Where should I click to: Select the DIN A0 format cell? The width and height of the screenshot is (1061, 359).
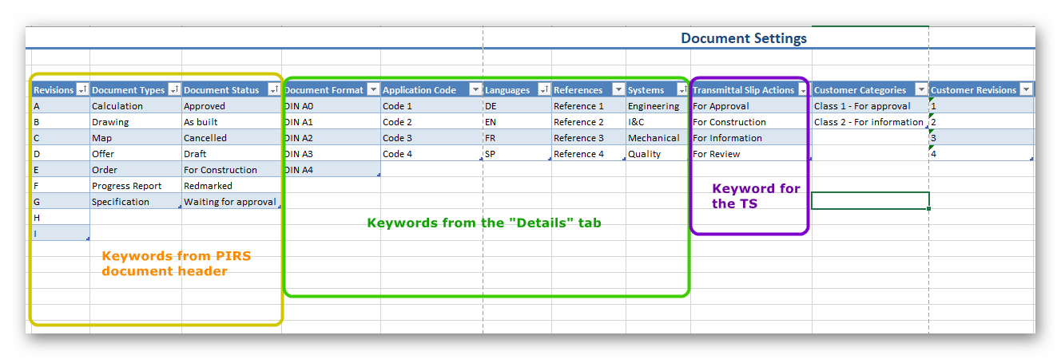coord(332,106)
